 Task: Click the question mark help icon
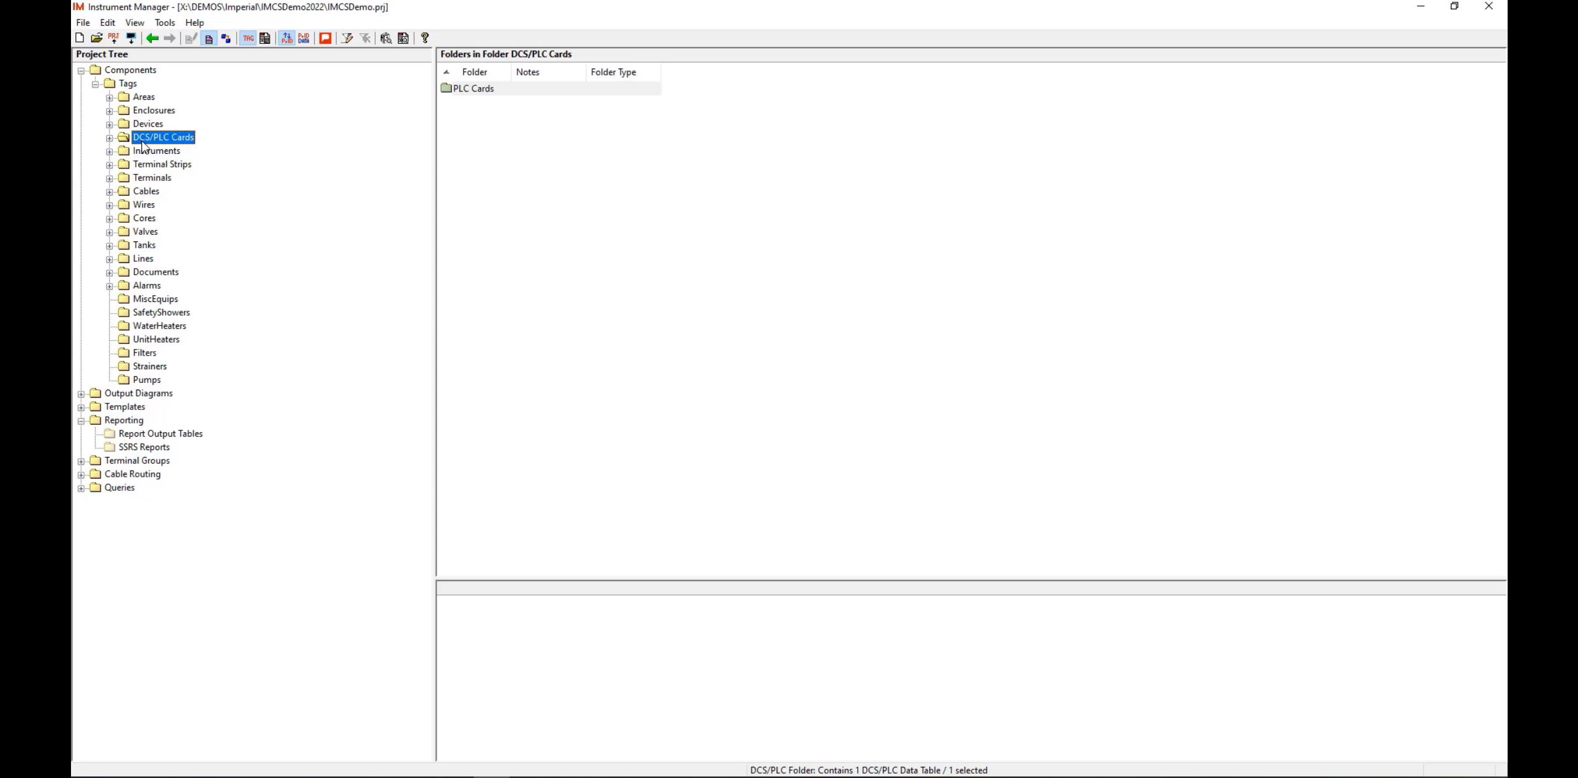point(425,38)
